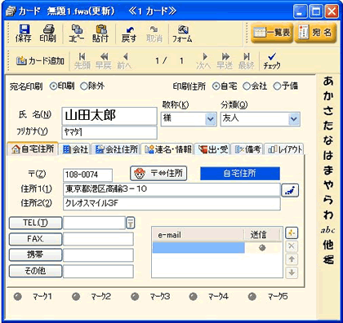Open the 出・受 tab

pyautogui.click(x=213, y=149)
